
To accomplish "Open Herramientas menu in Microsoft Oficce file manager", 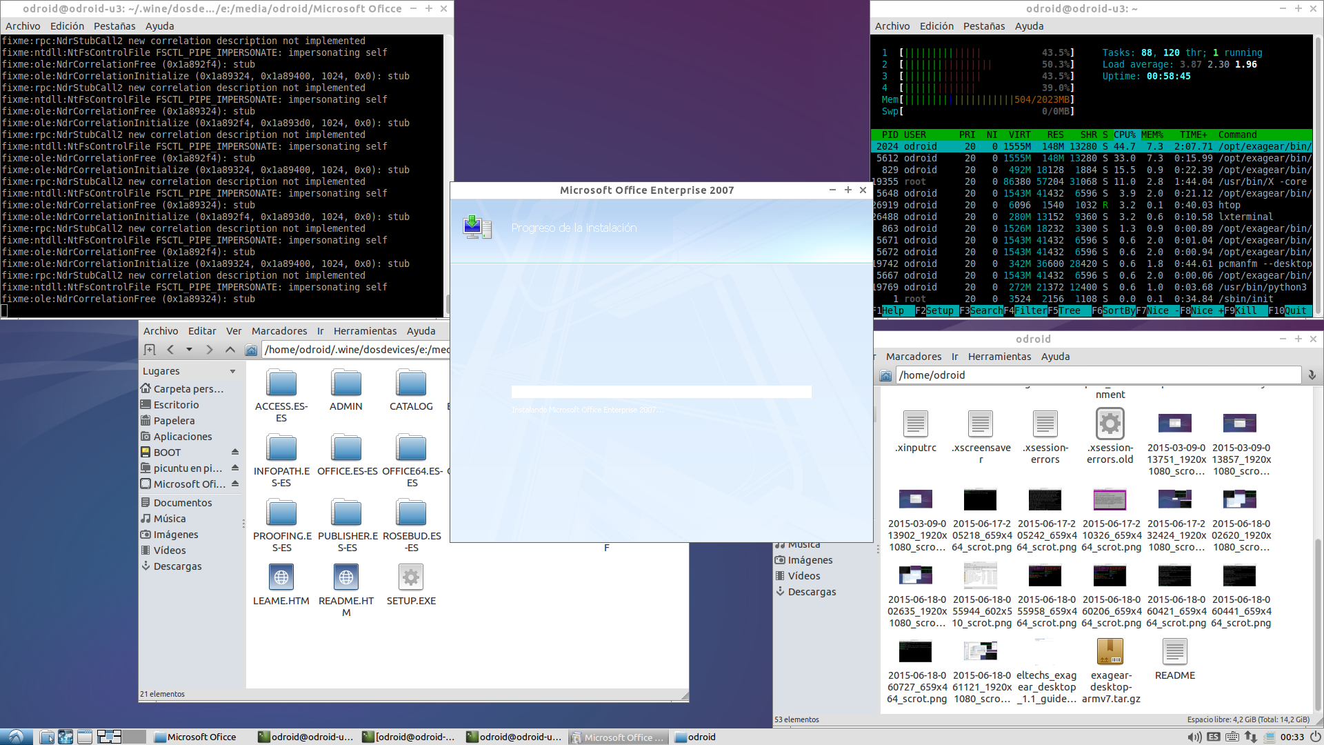I will tap(365, 331).
